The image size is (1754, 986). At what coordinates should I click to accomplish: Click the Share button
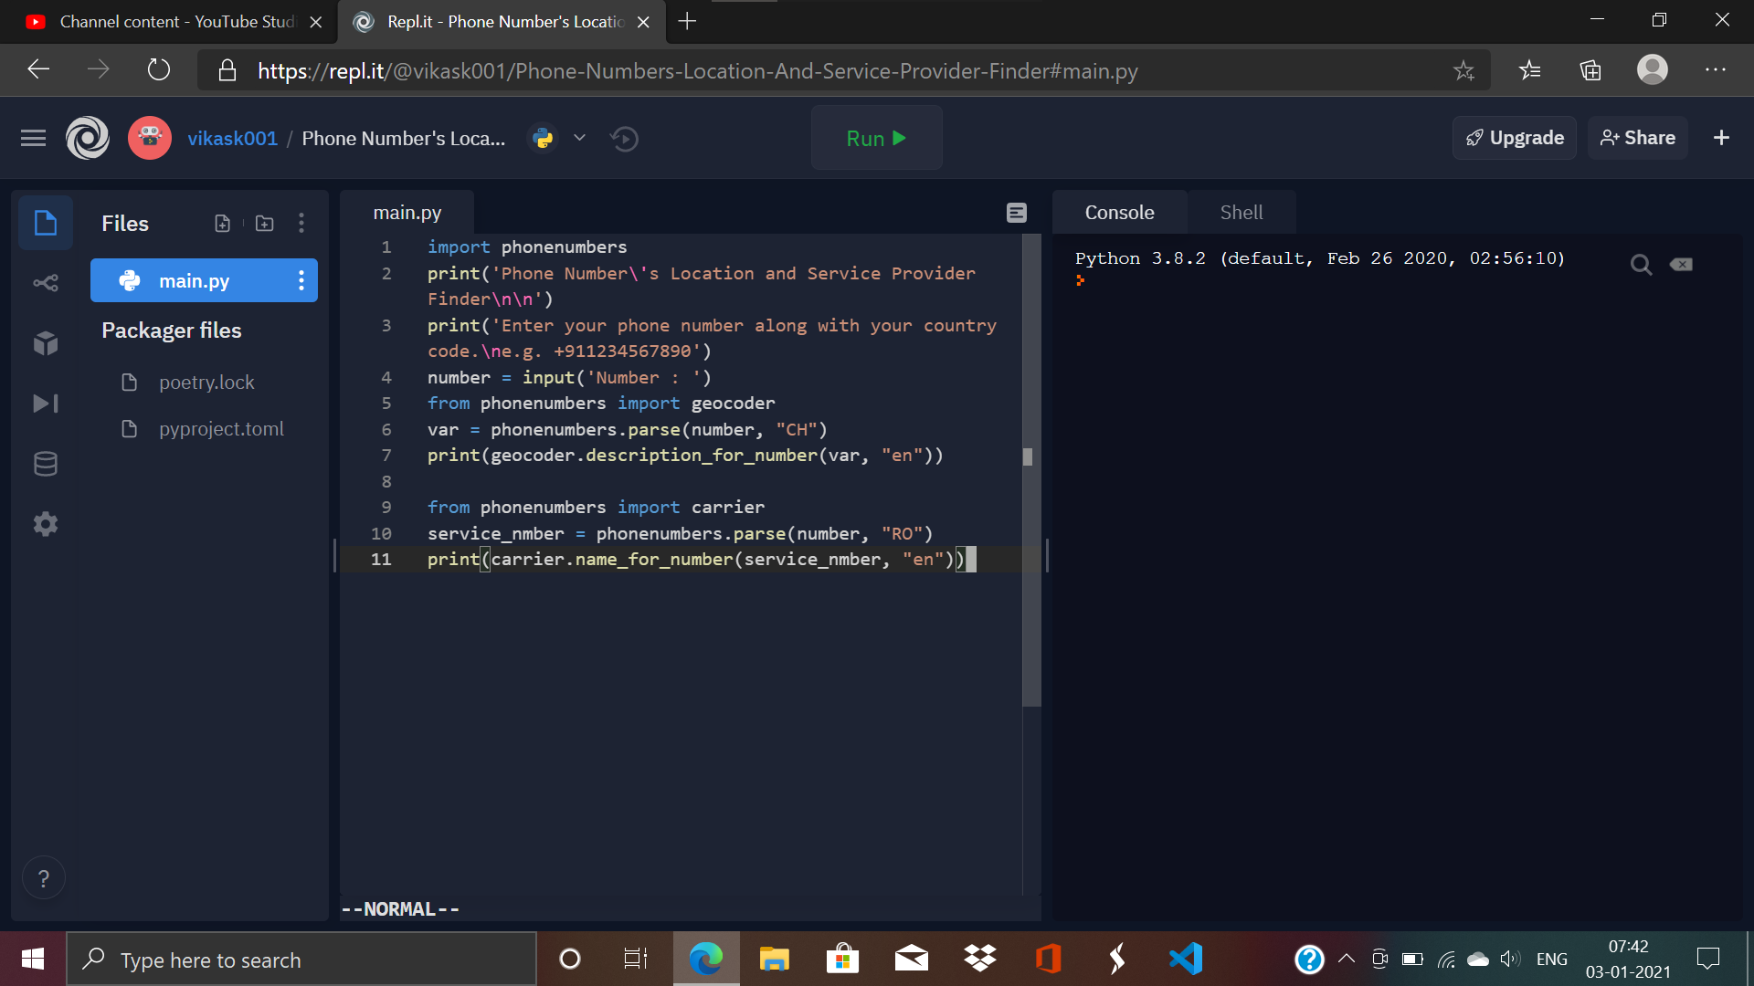1637,138
